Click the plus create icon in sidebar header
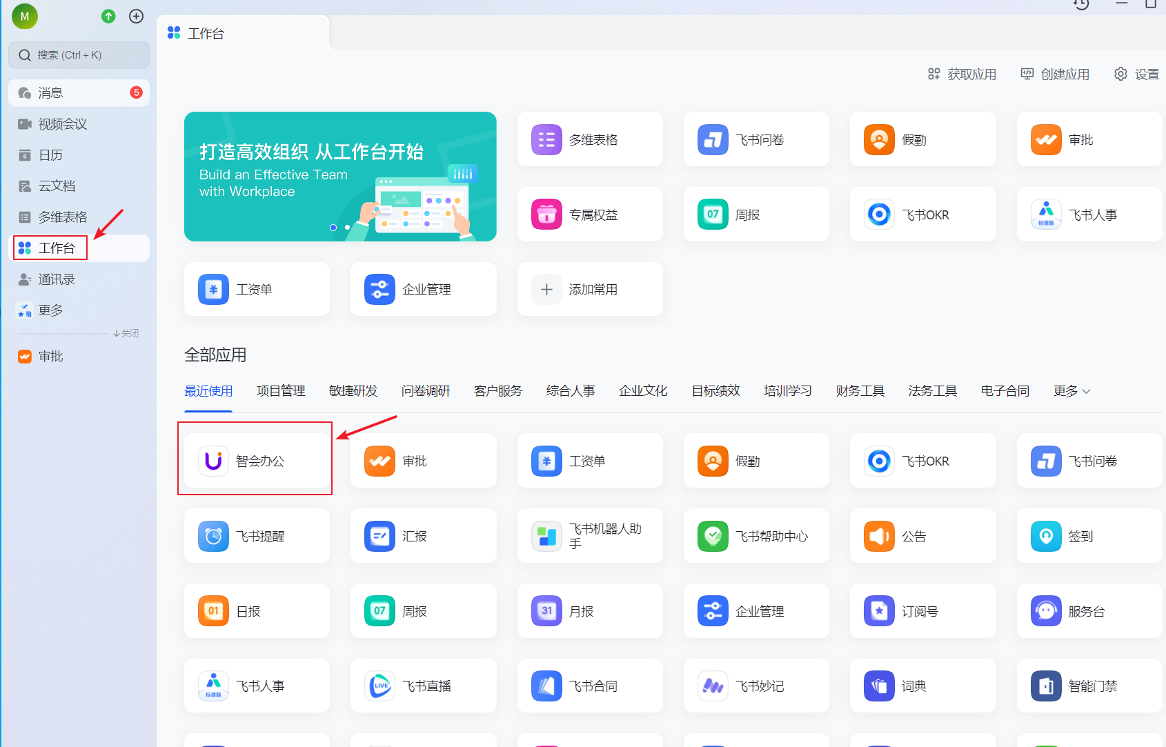This screenshot has height=747, width=1166. tap(137, 16)
